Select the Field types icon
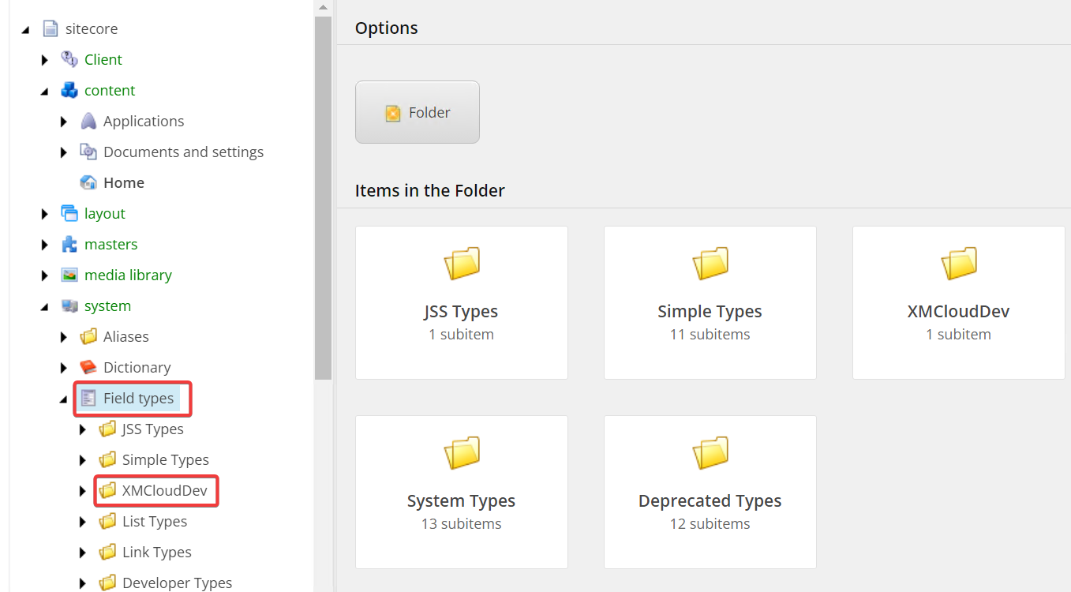The height and width of the screenshot is (592, 1071). tap(88, 398)
